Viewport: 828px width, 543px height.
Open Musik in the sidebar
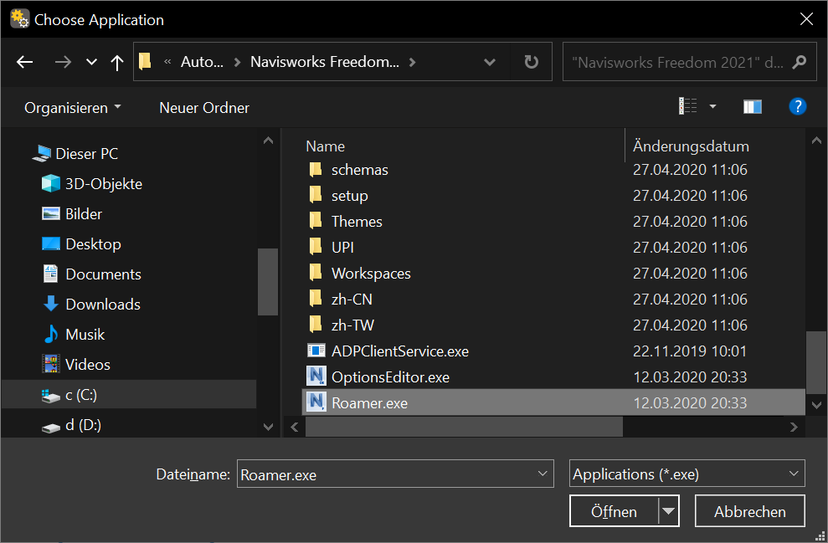73,334
